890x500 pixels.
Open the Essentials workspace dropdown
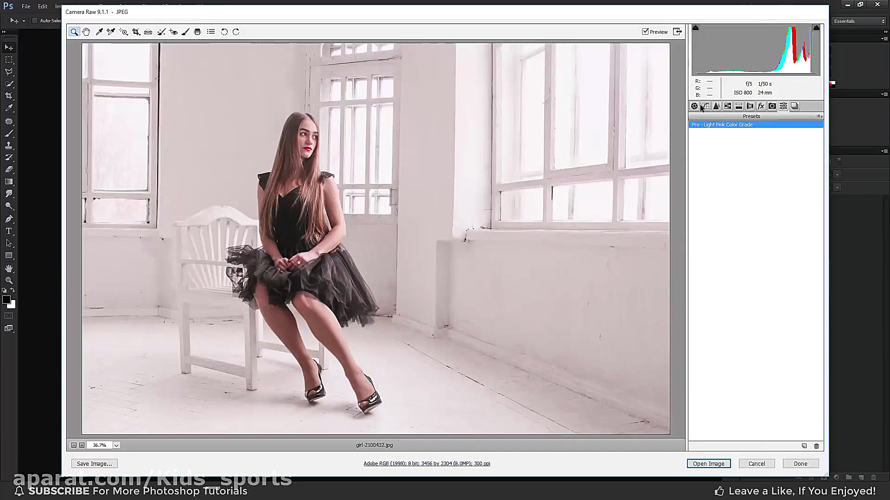[x=859, y=21]
